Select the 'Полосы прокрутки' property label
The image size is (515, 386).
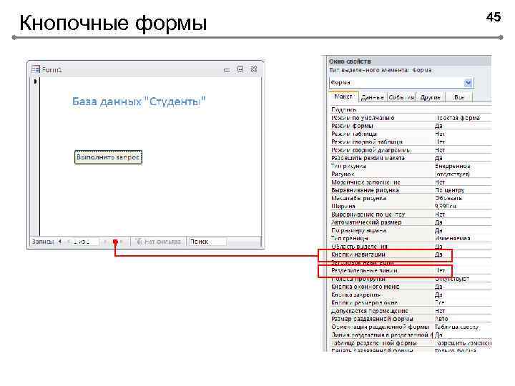(358, 279)
